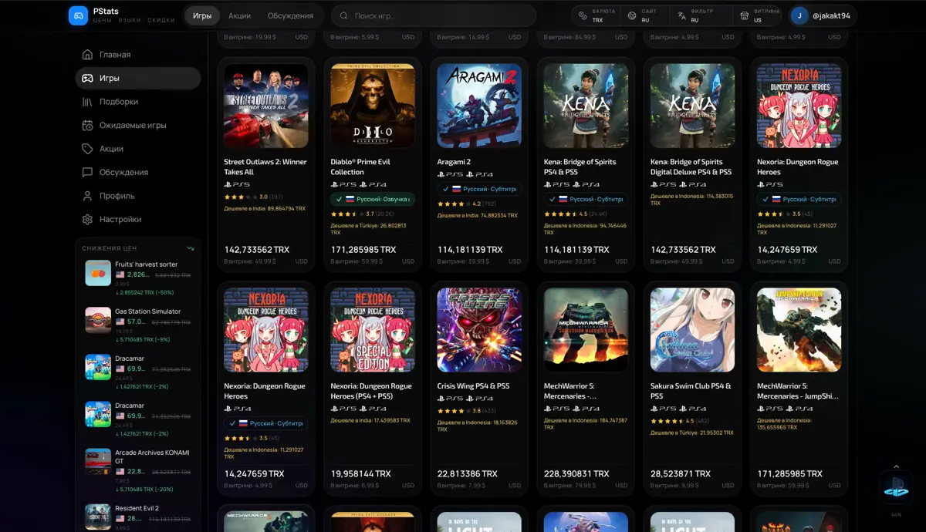Open Настройки via the gear icon
The width and height of the screenshot is (926, 532).
coord(88,219)
